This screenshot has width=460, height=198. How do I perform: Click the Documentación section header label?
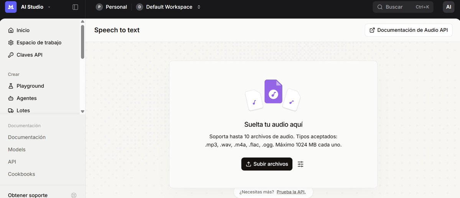tap(24, 126)
